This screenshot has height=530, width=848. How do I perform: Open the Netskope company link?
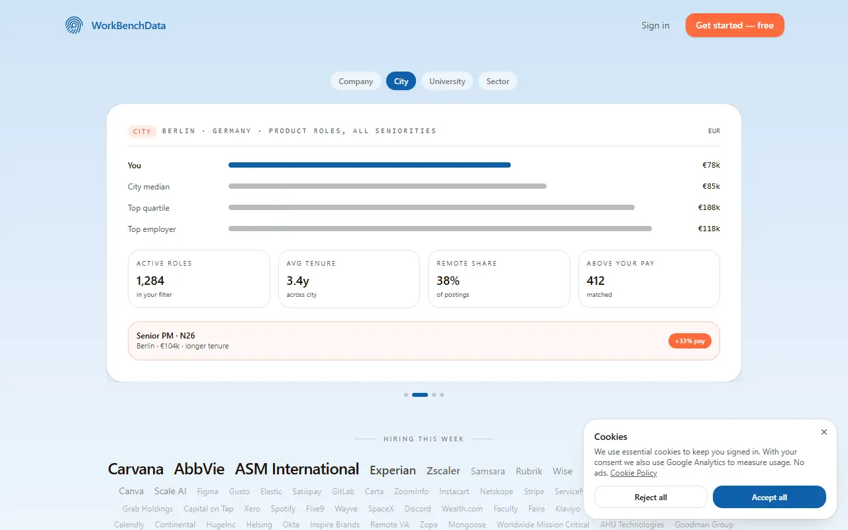coord(497,492)
